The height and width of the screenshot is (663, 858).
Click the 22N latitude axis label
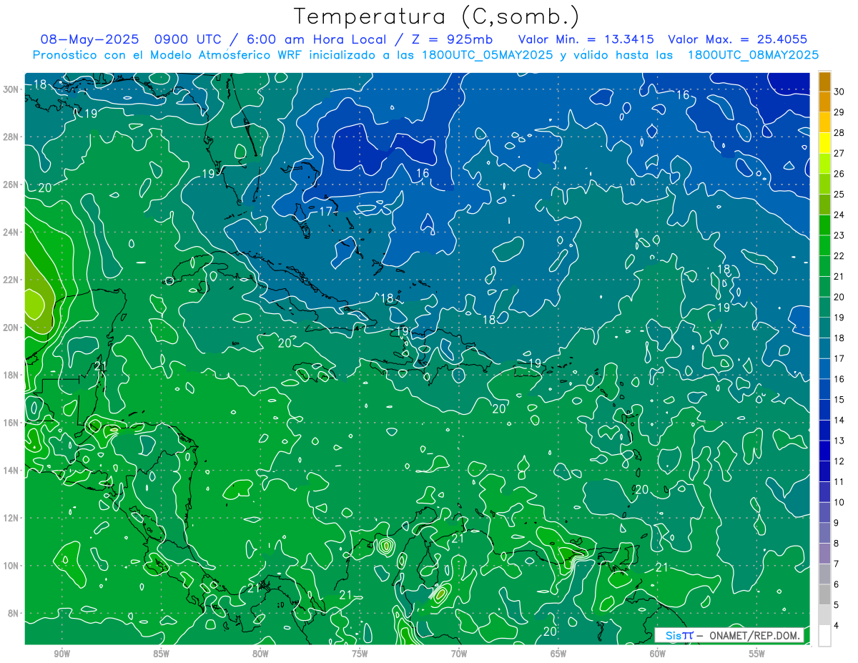11,280
